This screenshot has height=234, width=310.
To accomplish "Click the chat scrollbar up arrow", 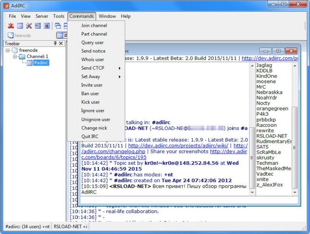I will (252, 66).
